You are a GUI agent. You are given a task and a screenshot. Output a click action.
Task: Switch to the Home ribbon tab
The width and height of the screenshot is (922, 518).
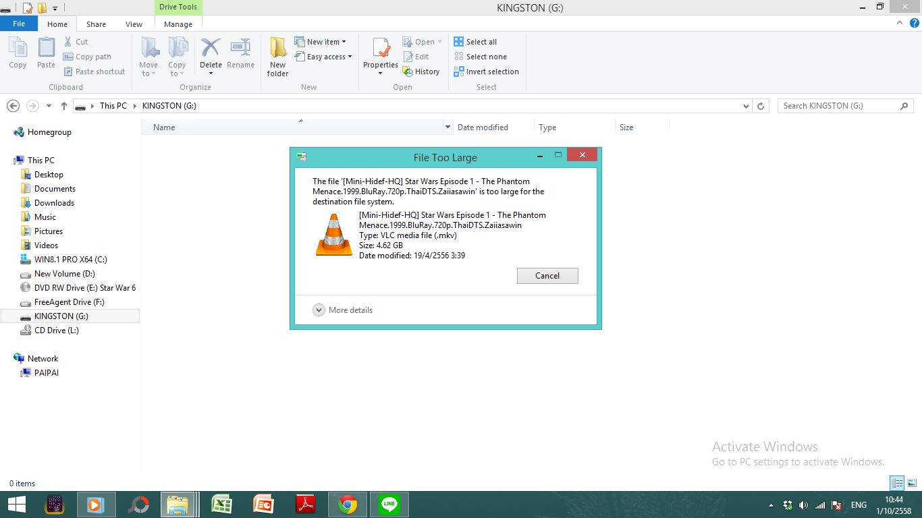[x=57, y=24]
